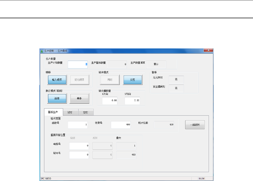The width and height of the screenshot is (253, 181).
Task: Select the 优化顺序 order button
Action: point(79,80)
